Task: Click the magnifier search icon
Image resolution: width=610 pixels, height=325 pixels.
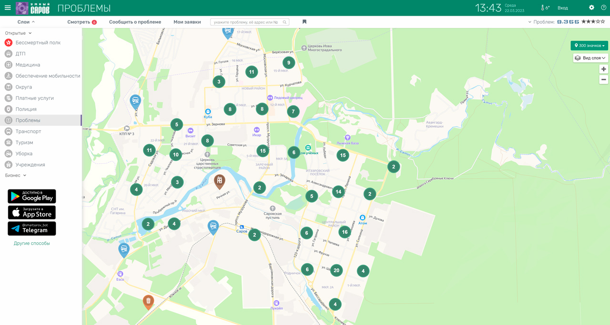Action: (x=285, y=22)
